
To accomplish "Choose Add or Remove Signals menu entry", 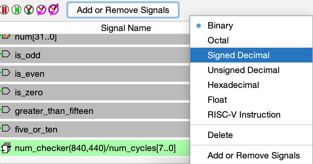I will click(x=253, y=156).
